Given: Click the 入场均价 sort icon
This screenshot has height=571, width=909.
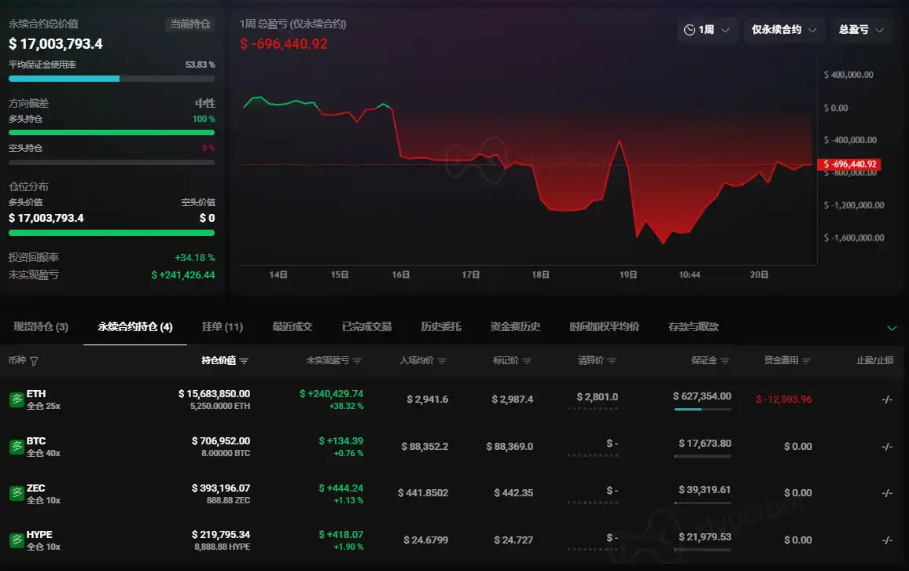Looking at the screenshot, I should point(442,361).
